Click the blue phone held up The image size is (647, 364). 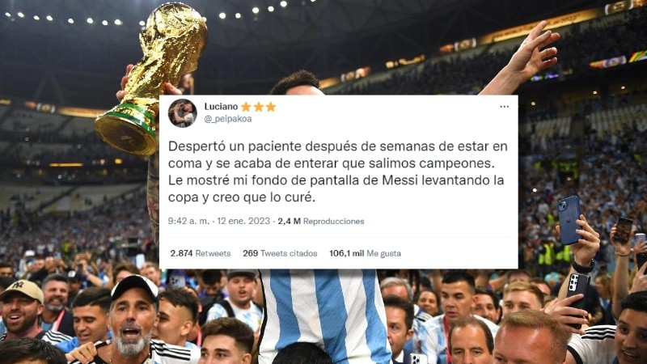tap(569, 220)
